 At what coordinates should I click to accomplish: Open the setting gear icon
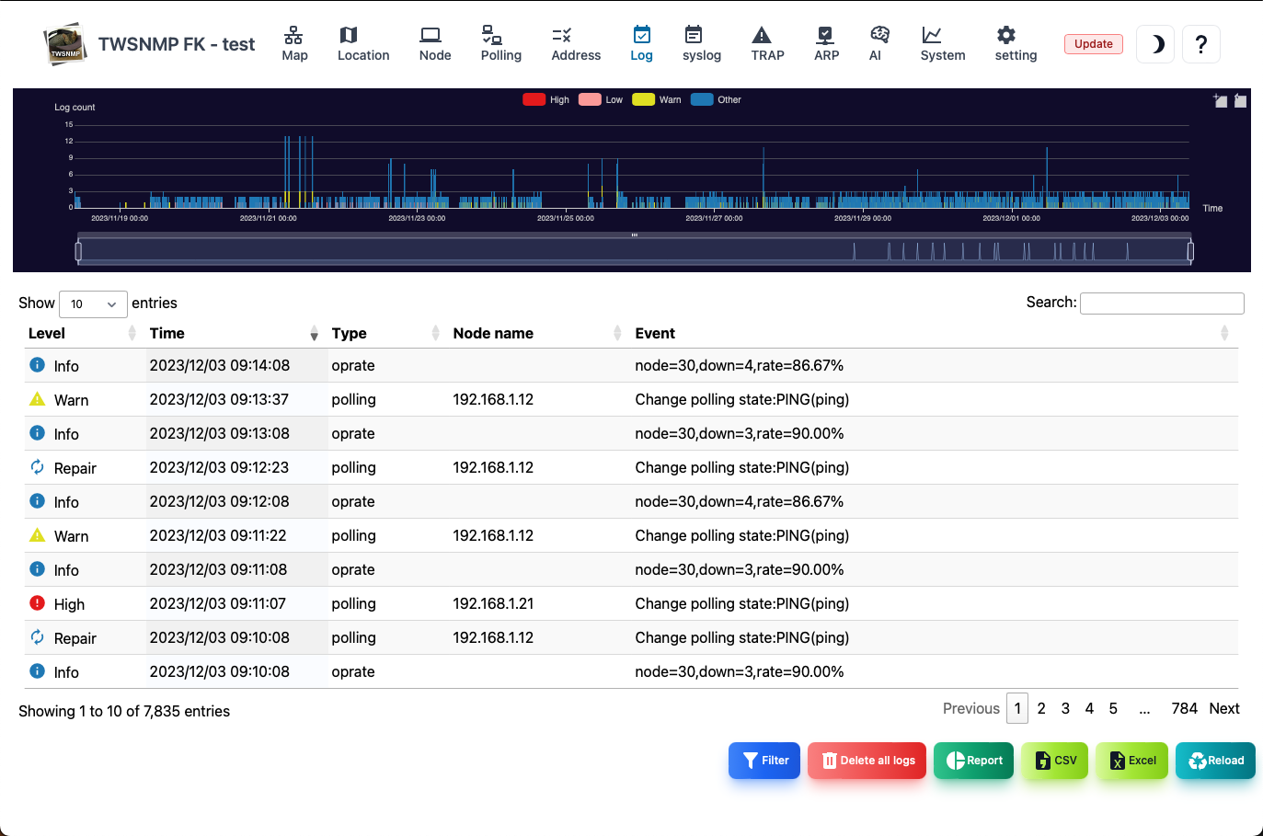tap(1006, 35)
